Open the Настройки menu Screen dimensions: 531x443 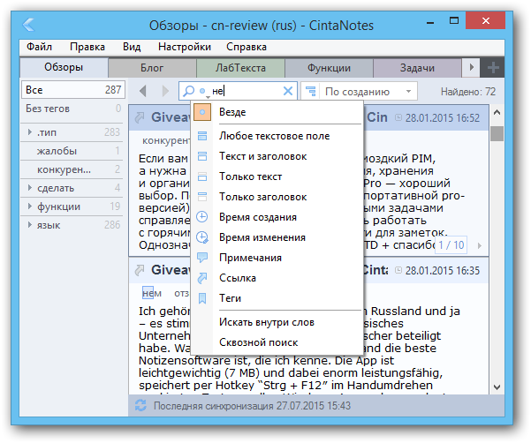tap(185, 47)
